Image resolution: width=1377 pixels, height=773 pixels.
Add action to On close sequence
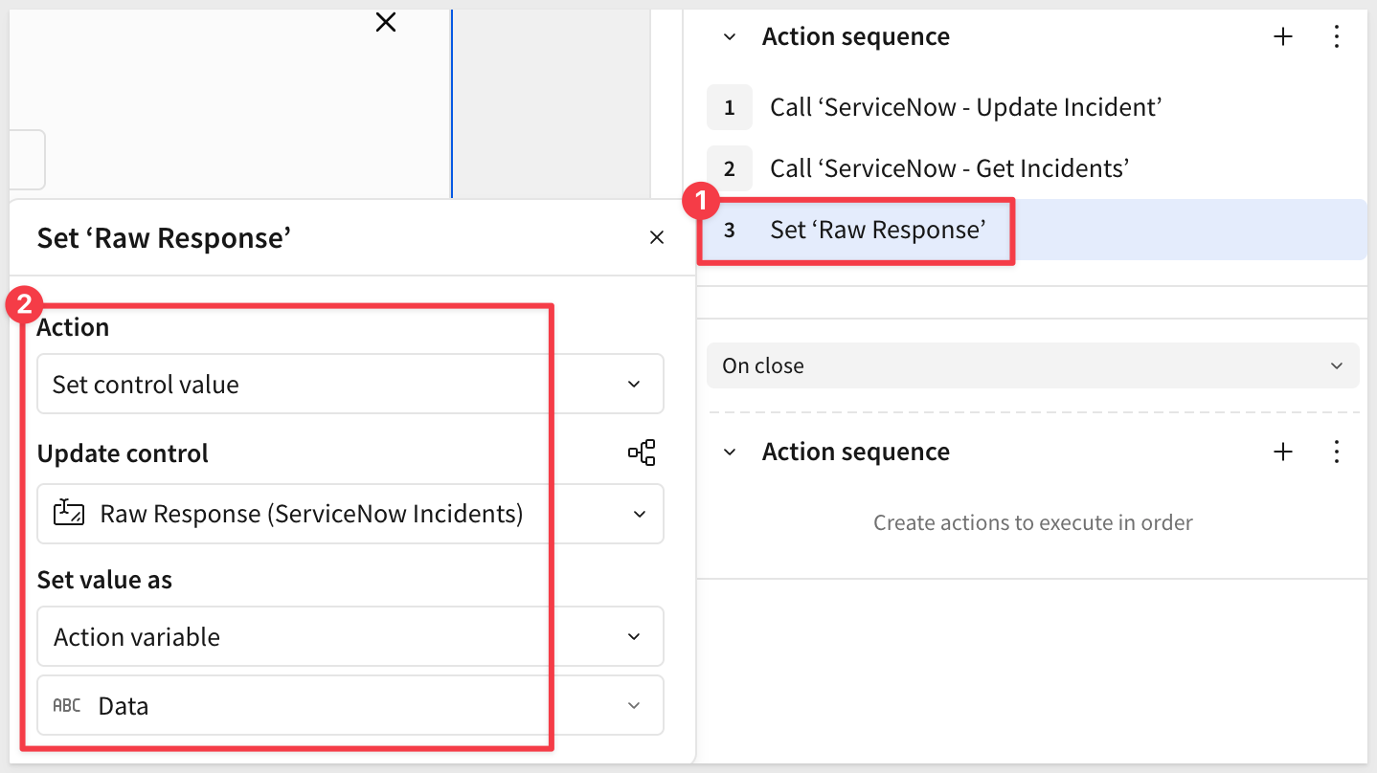(x=1283, y=453)
